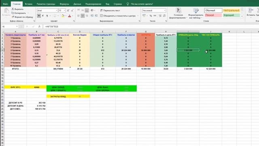The height and width of the screenshot is (146, 259).
Task: Click the Tell me what to do search box
Action: click(x=142, y=4)
